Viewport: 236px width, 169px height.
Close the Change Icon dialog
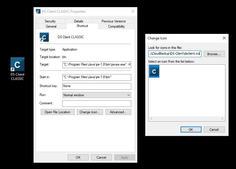[x=224, y=38]
